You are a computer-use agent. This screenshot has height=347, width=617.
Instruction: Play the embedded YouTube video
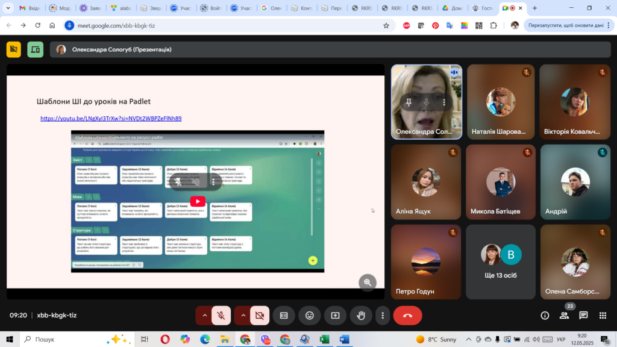(x=198, y=201)
